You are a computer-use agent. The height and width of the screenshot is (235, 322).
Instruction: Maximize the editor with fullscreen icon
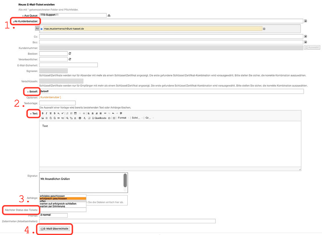(114, 118)
